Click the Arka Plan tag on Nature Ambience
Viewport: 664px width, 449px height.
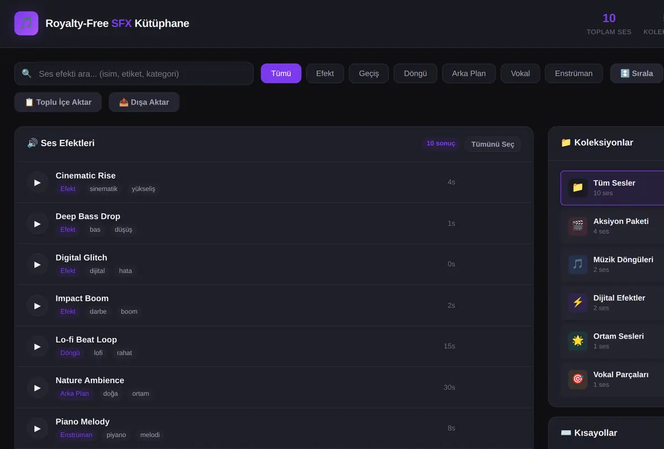[75, 394]
